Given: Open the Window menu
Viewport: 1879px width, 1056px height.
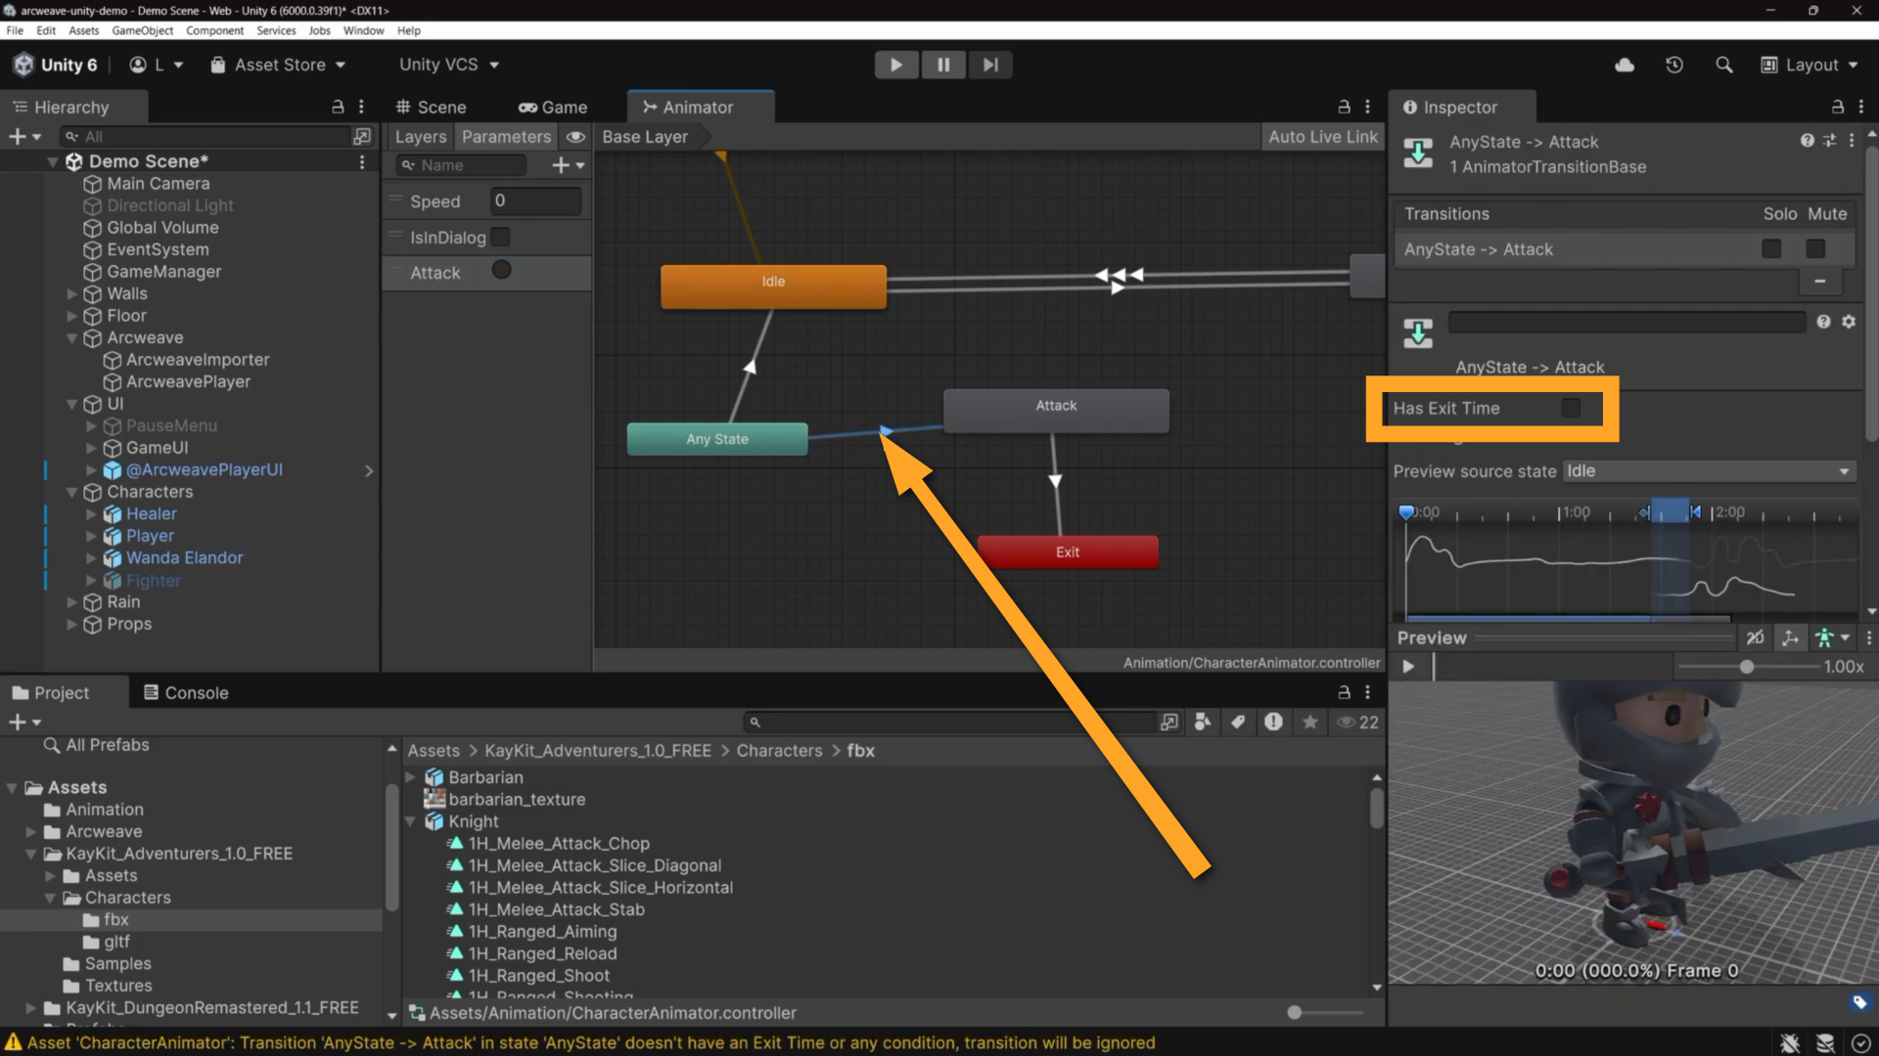Looking at the screenshot, I should [x=363, y=30].
